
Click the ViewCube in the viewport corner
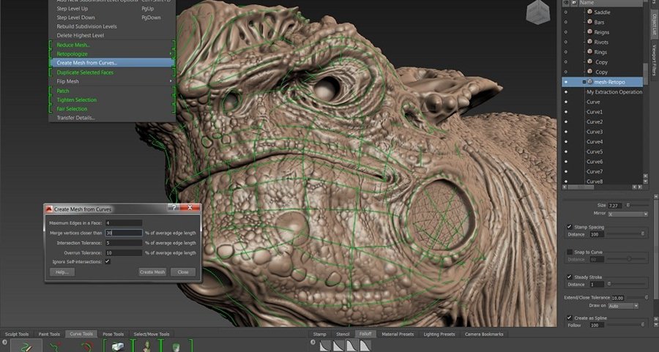[538, 12]
